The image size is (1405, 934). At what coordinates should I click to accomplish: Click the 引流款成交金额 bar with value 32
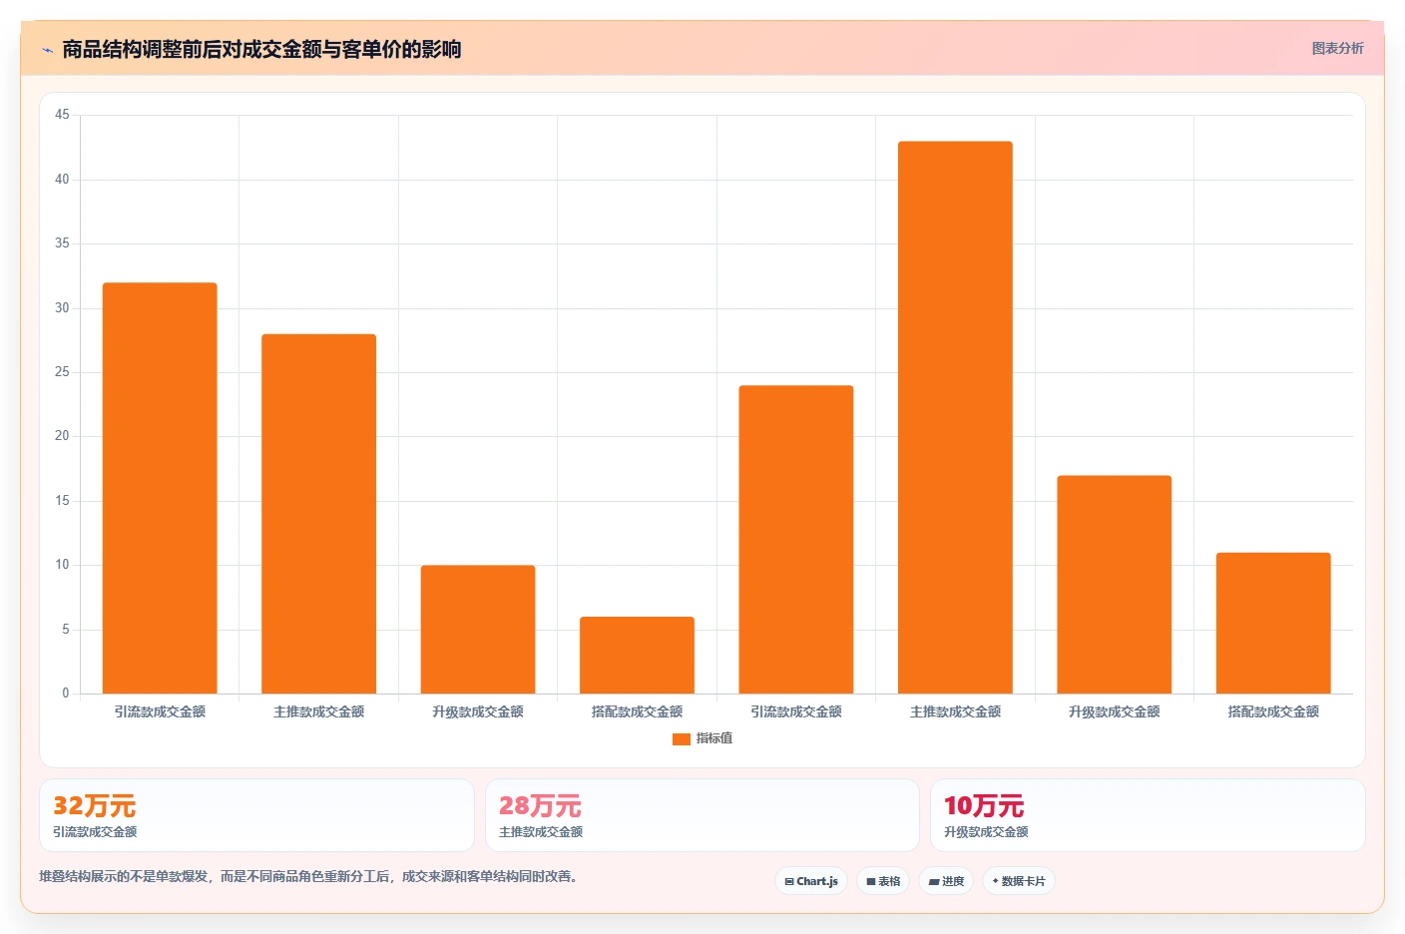[x=160, y=488]
